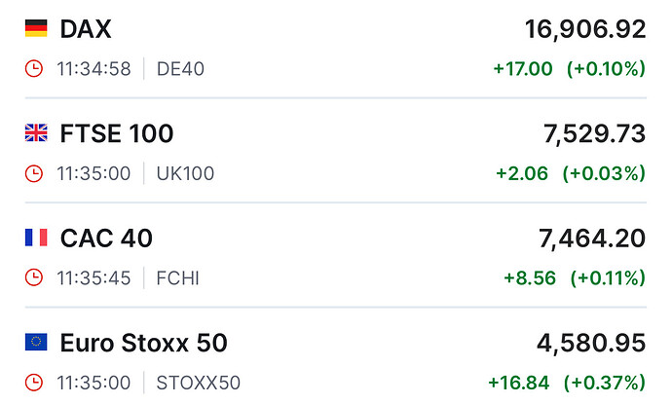Select the CAC 40 index name
672x404 pixels.
point(106,239)
